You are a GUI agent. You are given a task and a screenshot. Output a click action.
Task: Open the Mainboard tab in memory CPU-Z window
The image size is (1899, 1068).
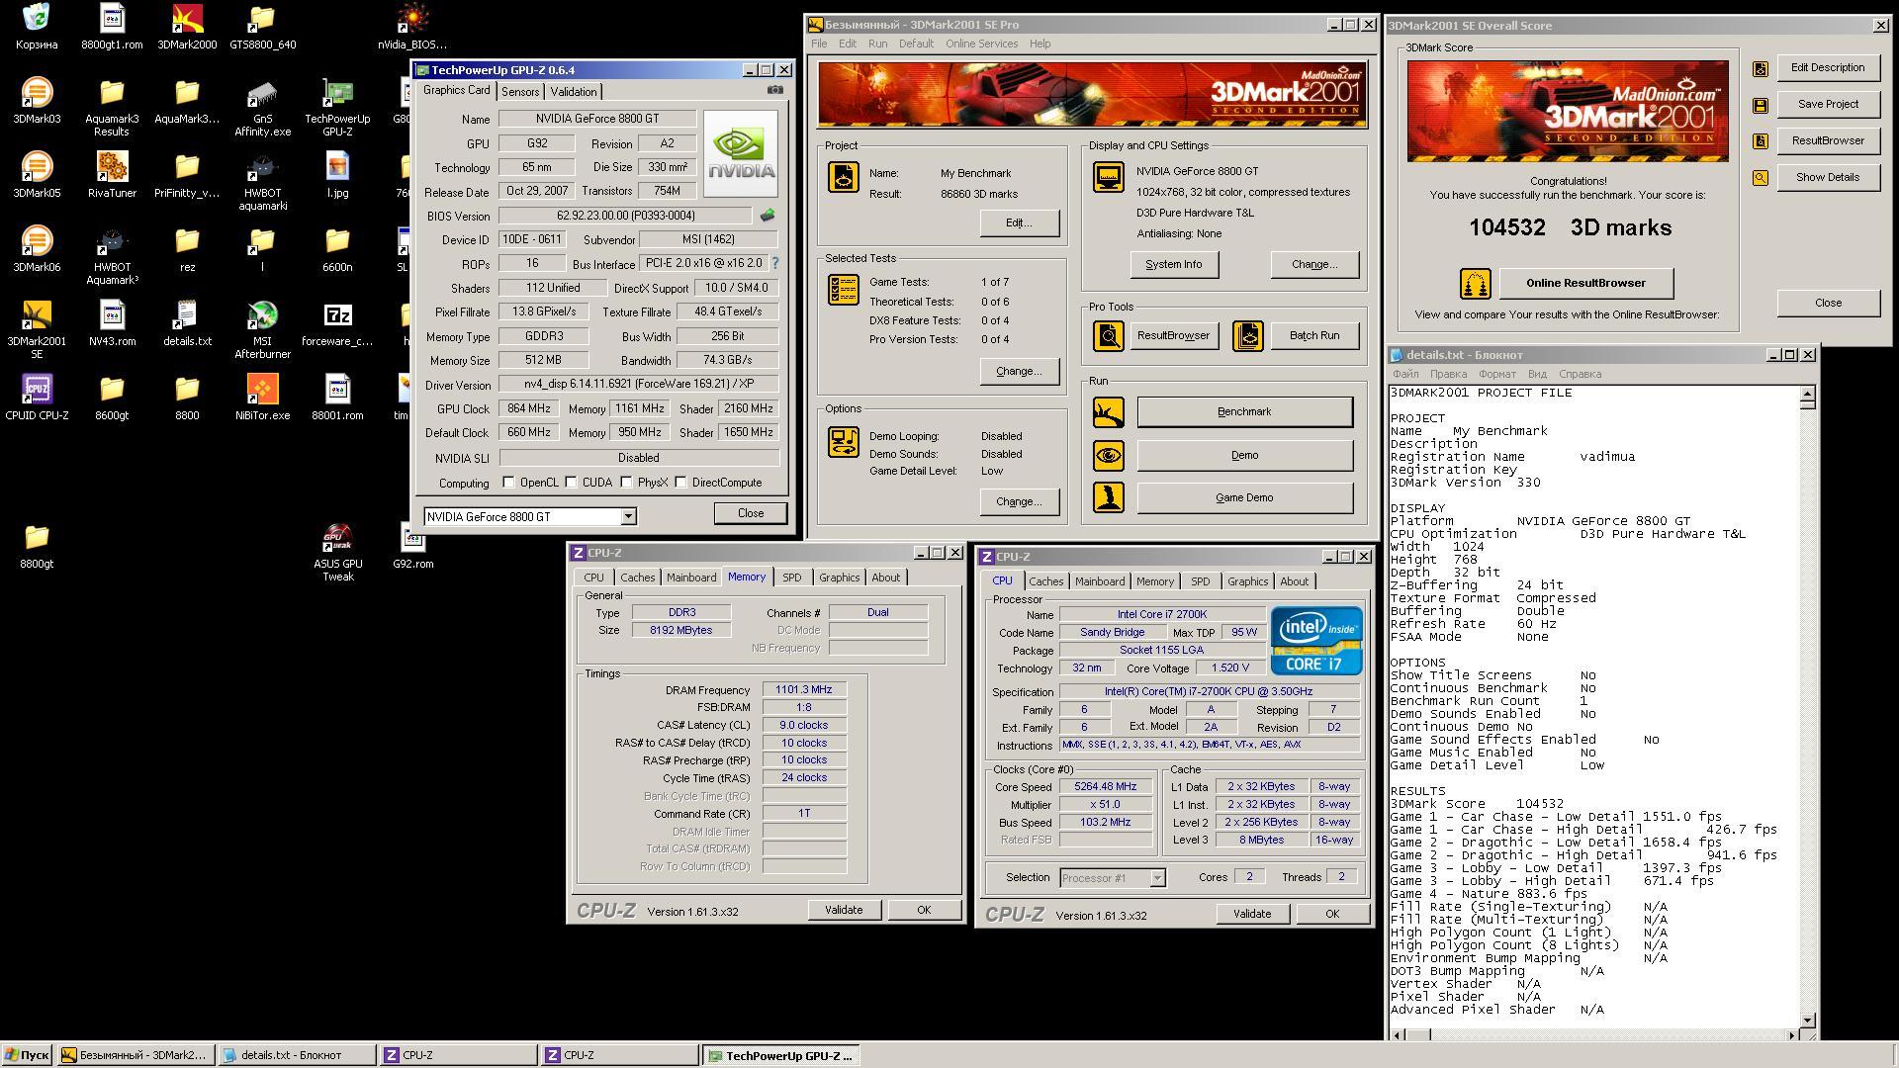[690, 578]
